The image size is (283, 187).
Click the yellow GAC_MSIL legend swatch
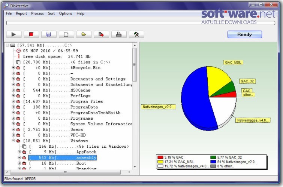tap(160, 162)
